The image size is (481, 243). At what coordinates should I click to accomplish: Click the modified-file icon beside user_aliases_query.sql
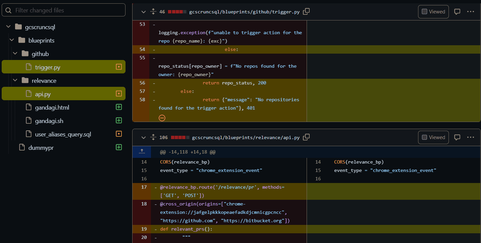pos(118,133)
